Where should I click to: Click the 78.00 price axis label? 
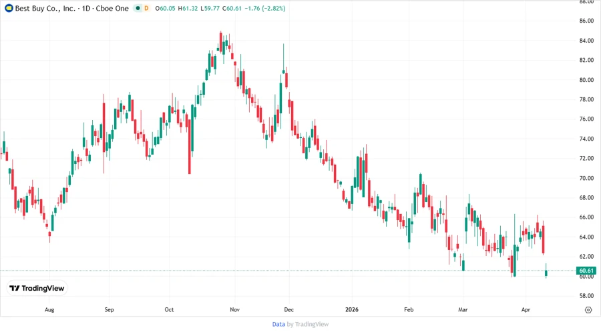[x=586, y=99]
